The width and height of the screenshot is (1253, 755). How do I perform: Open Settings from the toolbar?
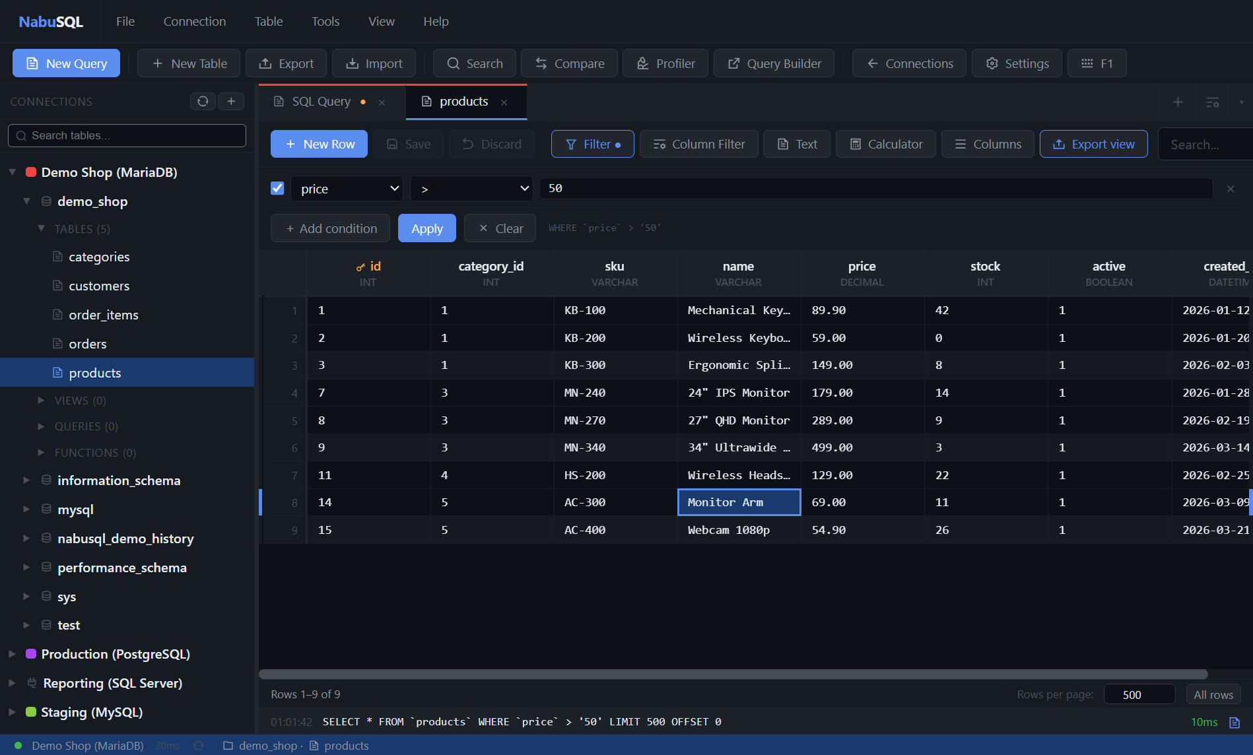click(1017, 63)
